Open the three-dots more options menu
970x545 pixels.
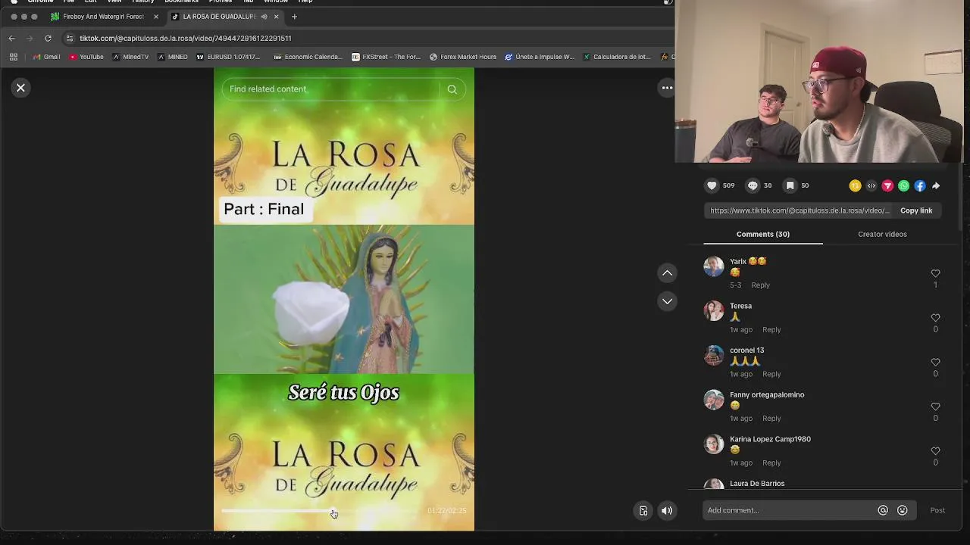(x=667, y=88)
